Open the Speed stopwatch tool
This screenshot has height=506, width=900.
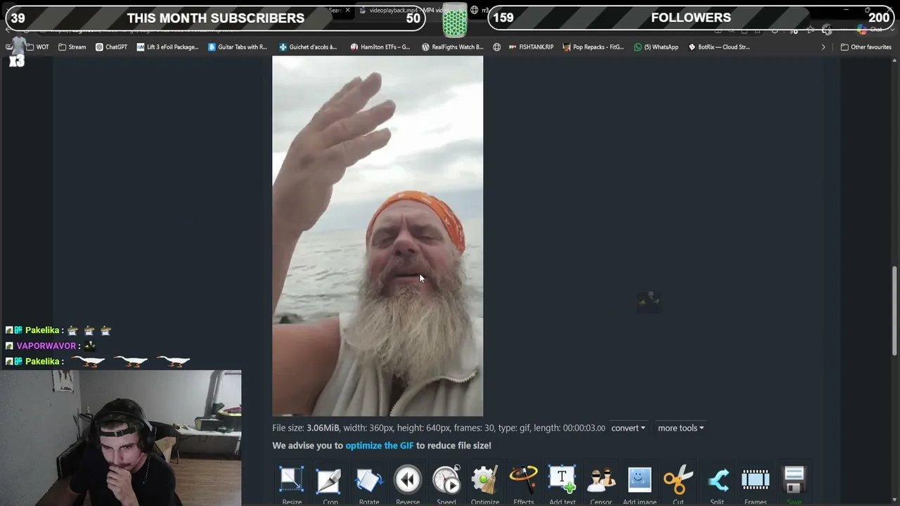446,480
